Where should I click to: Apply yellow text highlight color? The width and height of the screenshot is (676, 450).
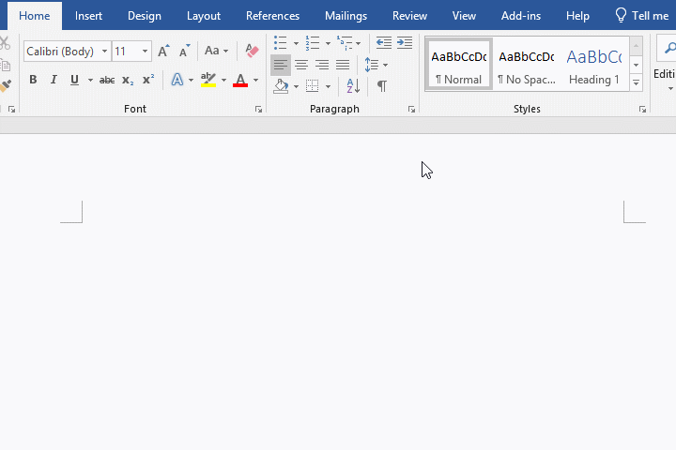tap(208, 80)
